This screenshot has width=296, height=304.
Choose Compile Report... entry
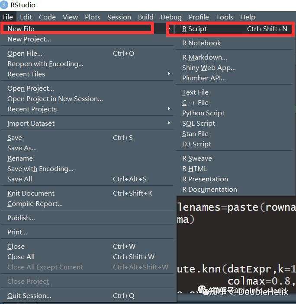87,204
